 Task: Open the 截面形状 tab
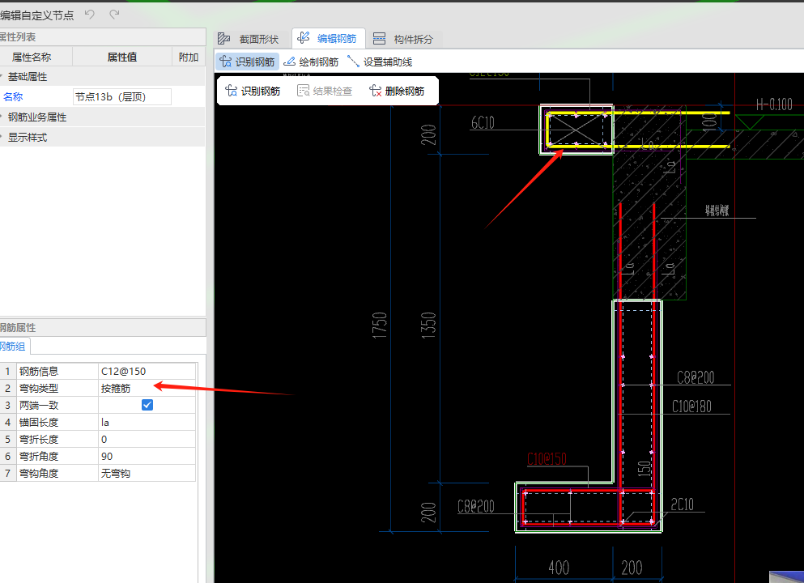(x=249, y=39)
